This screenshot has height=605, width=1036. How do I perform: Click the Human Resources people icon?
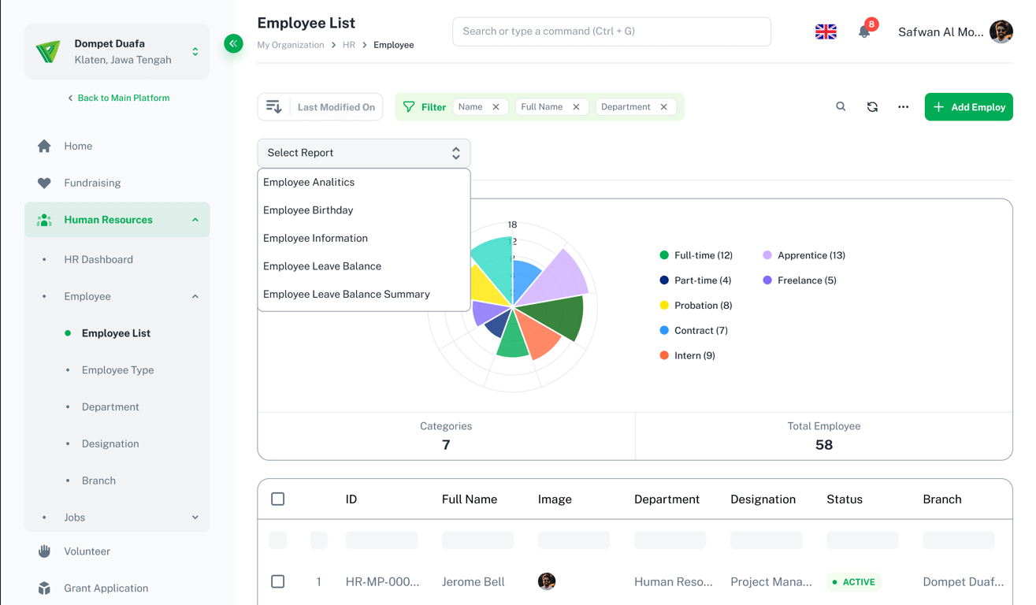[x=44, y=220]
